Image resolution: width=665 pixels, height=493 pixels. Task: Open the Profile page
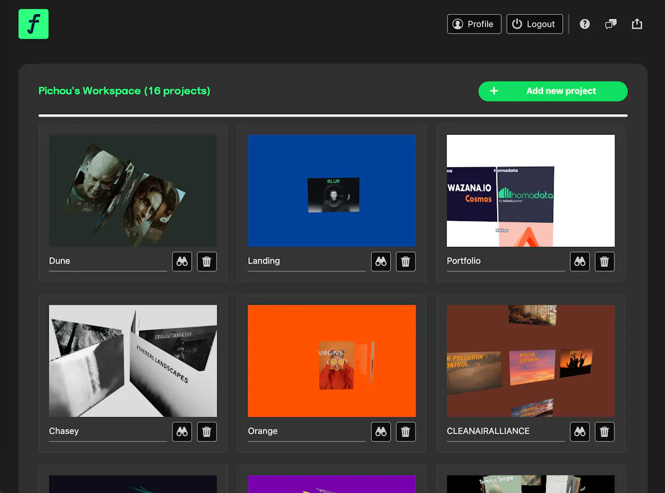(474, 24)
